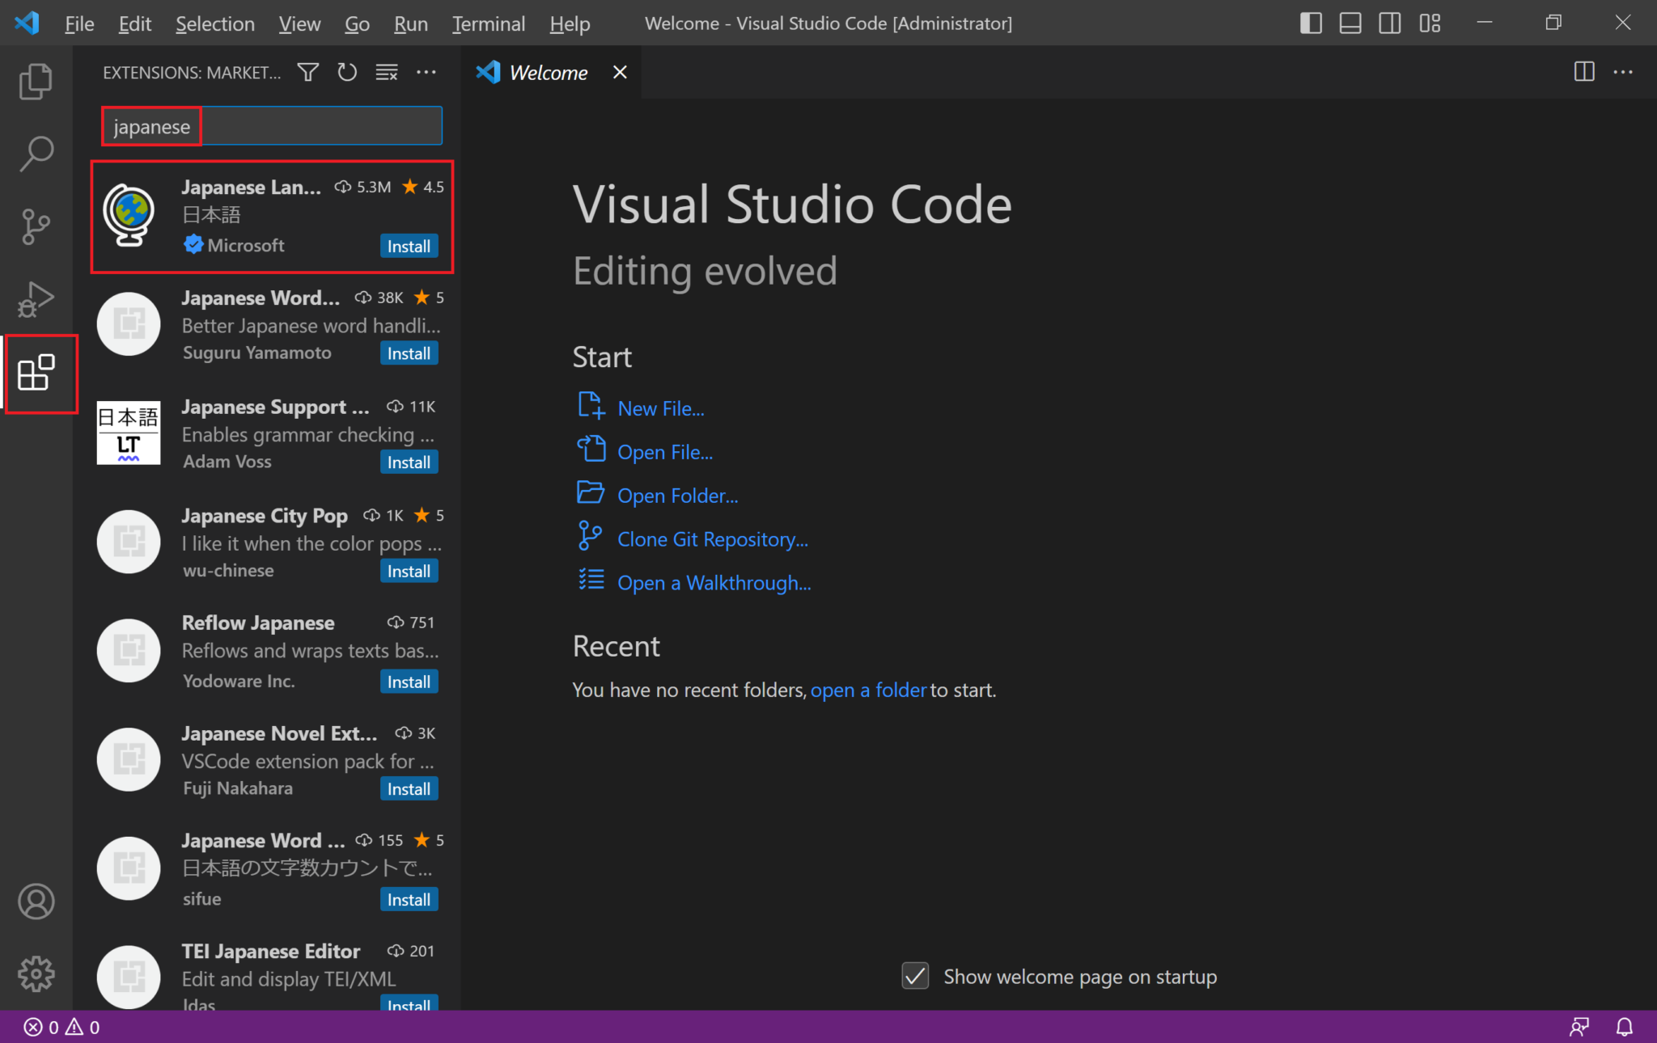This screenshot has height=1043, width=1657.
Task: Open the Terminal menu
Action: (x=488, y=24)
